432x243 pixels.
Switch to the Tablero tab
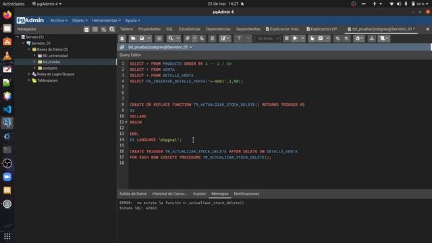(x=126, y=29)
